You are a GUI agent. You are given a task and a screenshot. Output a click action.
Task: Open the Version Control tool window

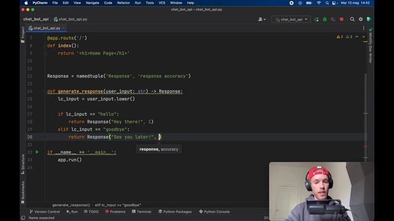(x=45, y=212)
